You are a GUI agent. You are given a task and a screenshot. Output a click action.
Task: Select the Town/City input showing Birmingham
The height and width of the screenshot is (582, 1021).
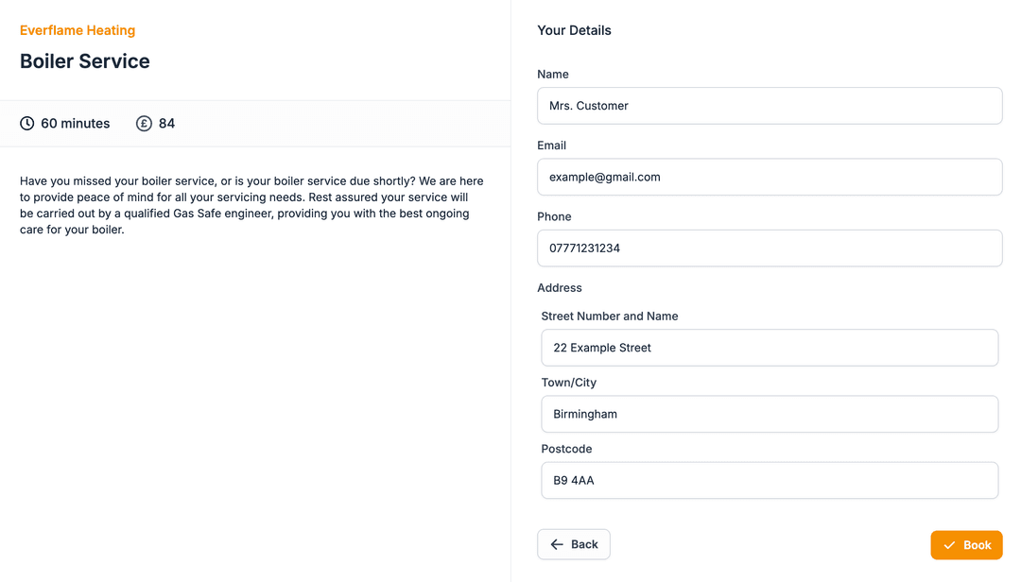point(770,414)
